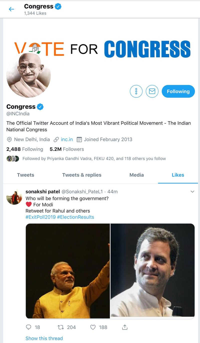
Task: Switch to the Tweets tab
Action: (x=25, y=175)
